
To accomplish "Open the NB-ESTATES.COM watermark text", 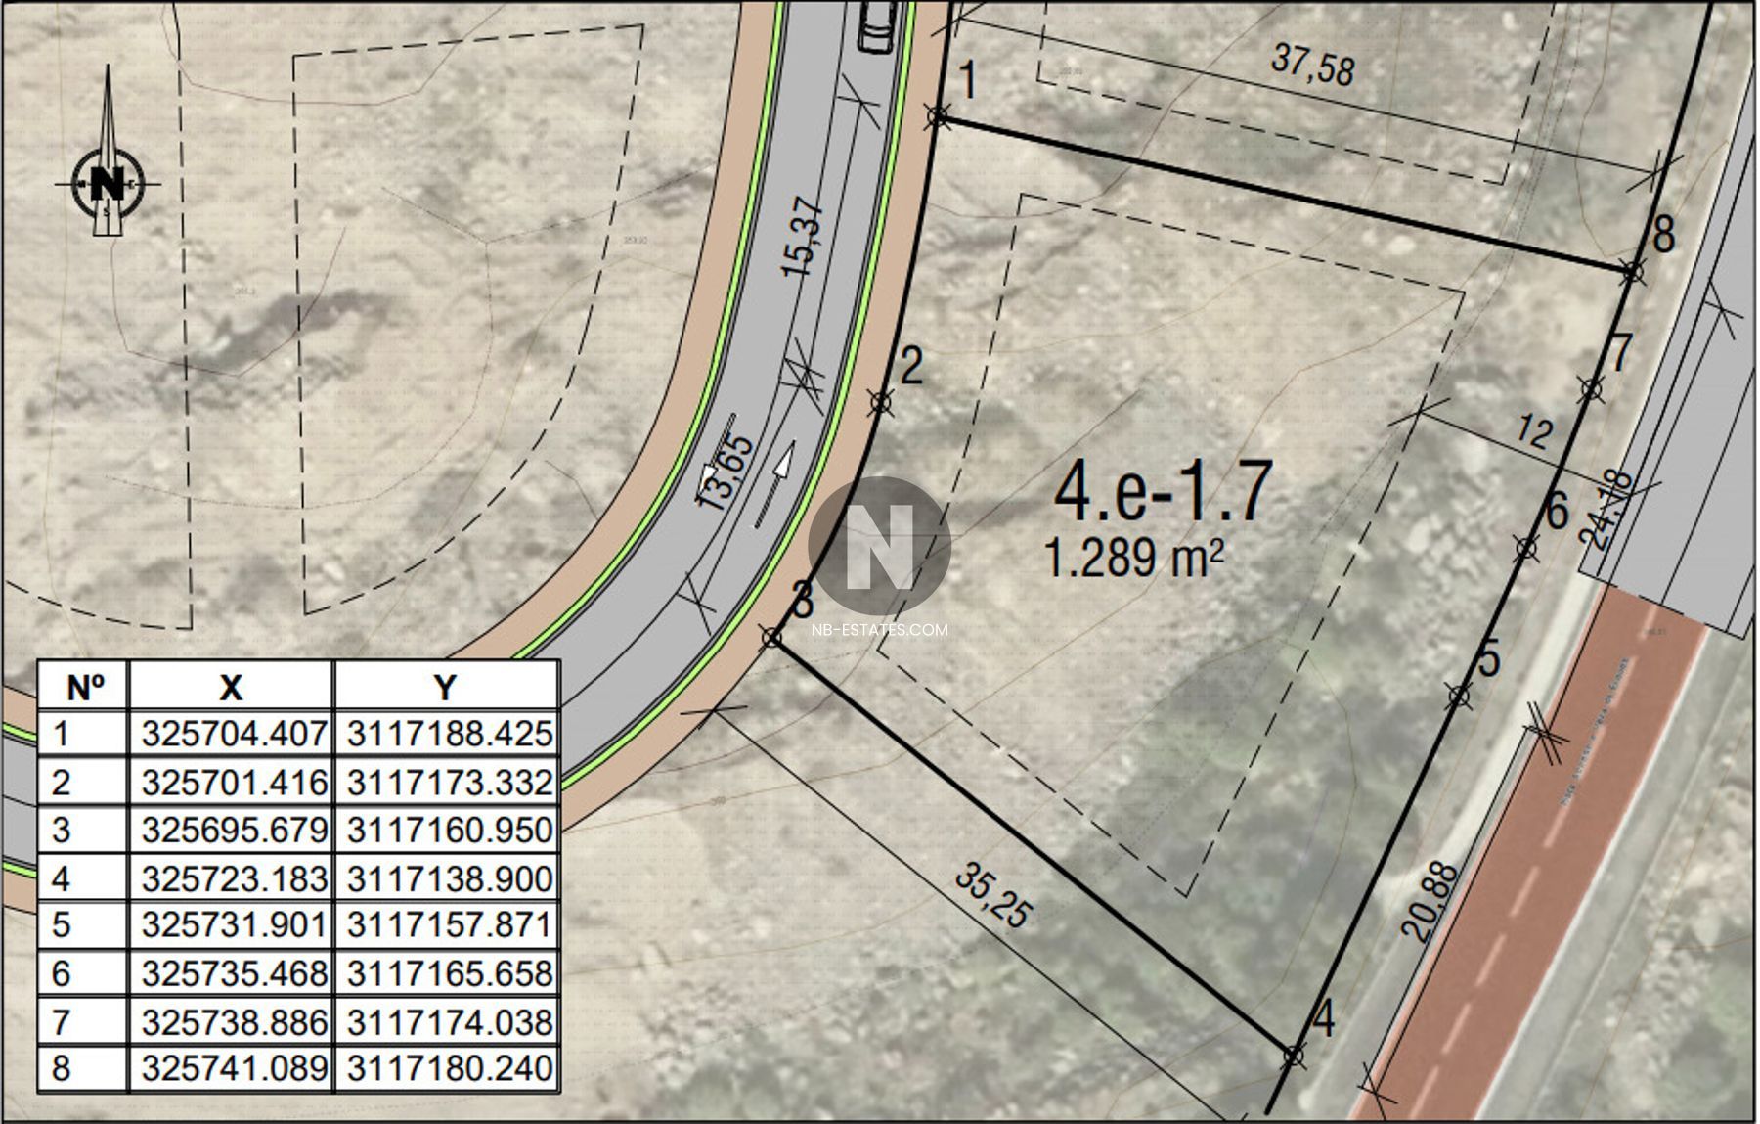I will point(879,630).
